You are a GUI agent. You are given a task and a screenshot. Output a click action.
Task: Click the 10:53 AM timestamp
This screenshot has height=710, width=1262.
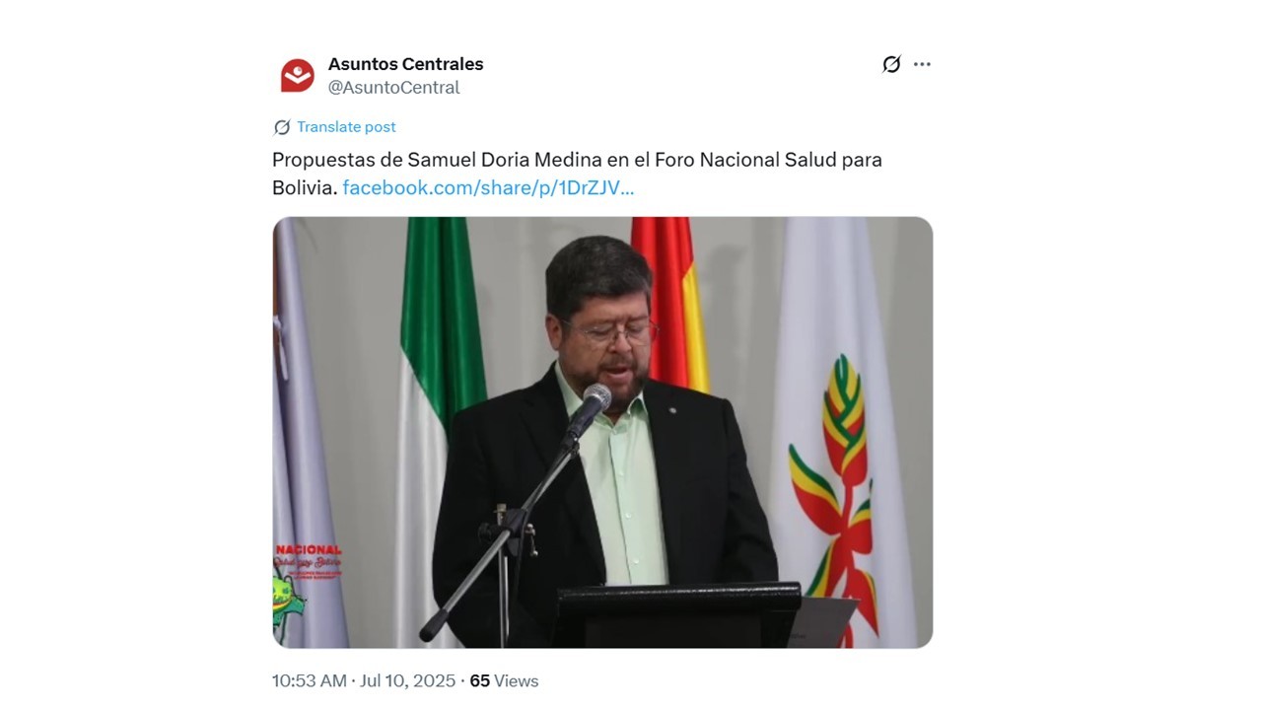(x=309, y=681)
